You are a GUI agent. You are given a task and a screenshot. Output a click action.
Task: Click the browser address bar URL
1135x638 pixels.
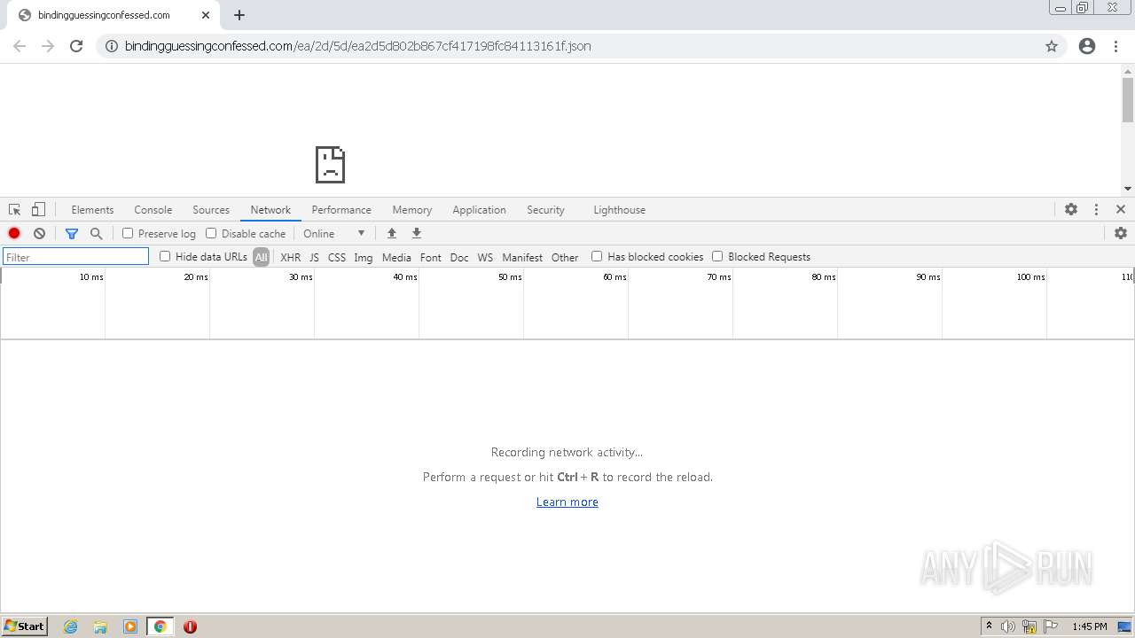point(357,46)
